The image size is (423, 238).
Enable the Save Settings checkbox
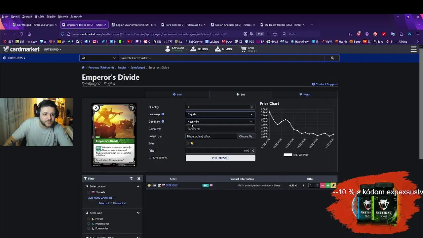(150, 158)
